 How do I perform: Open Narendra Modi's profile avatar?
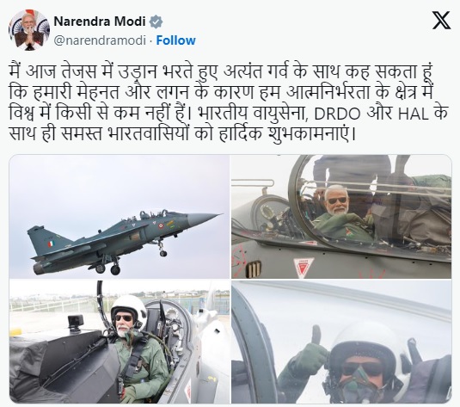click(28, 30)
